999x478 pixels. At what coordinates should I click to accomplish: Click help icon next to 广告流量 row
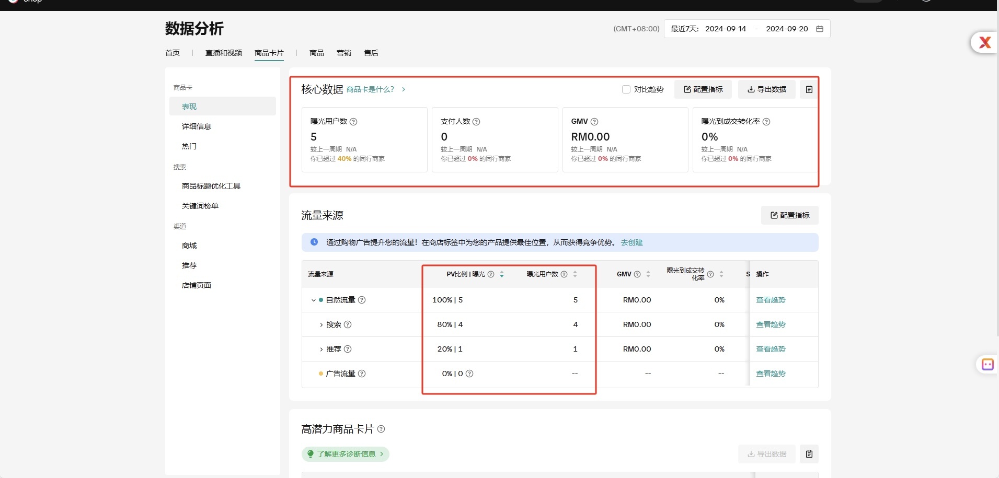point(362,374)
